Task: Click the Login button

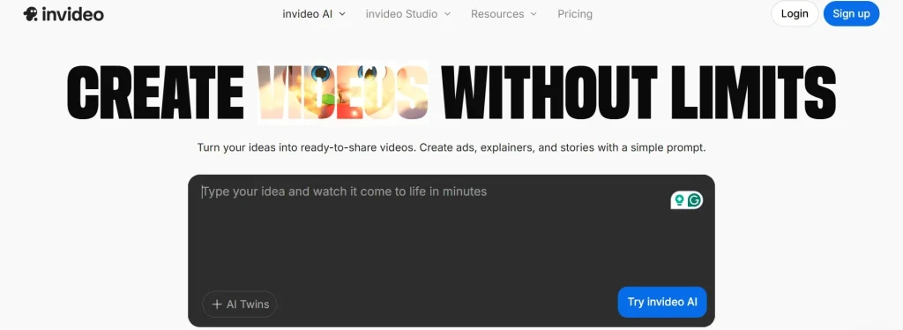Action: coord(795,14)
